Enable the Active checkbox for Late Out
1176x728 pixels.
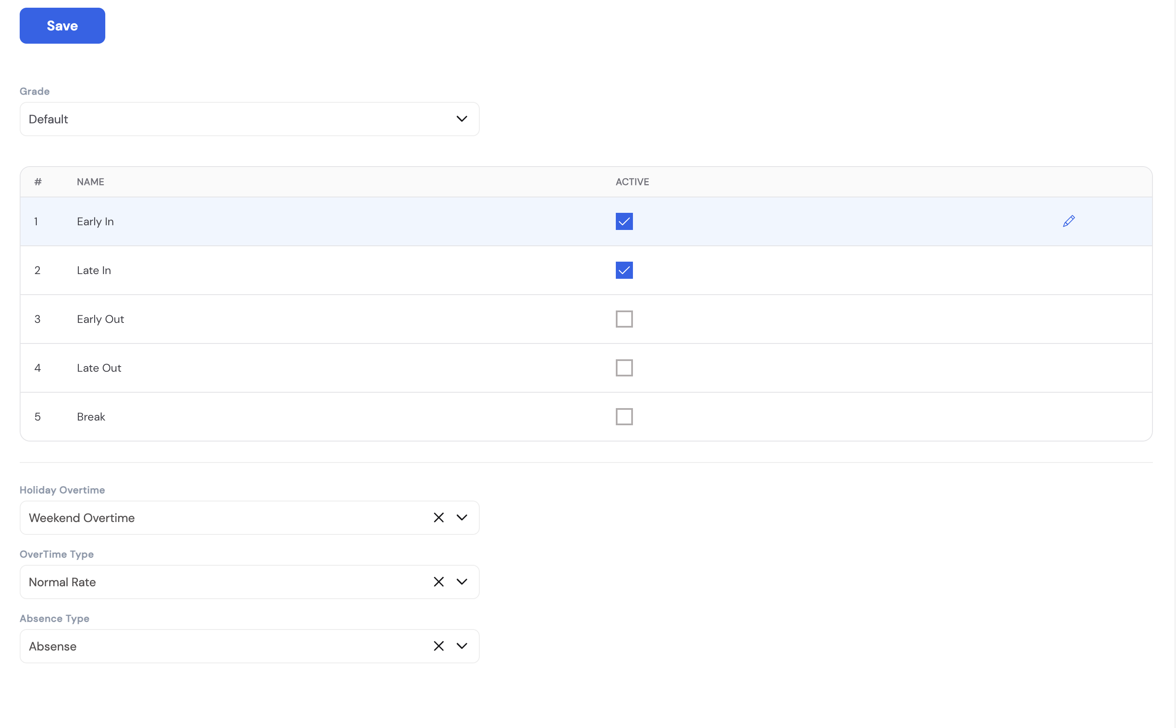point(624,368)
